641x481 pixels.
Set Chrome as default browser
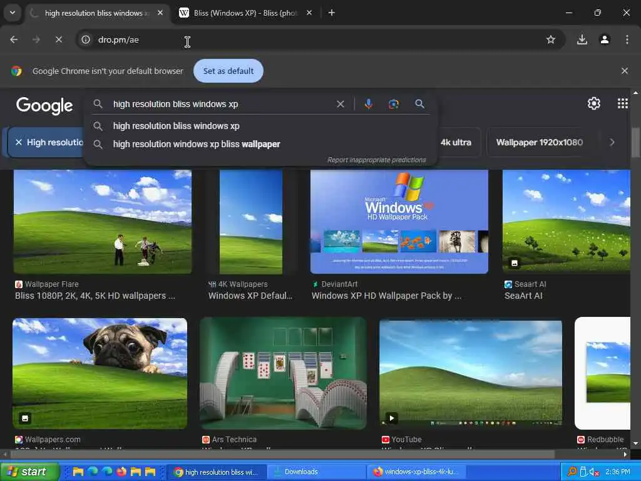pyautogui.click(x=228, y=71)
